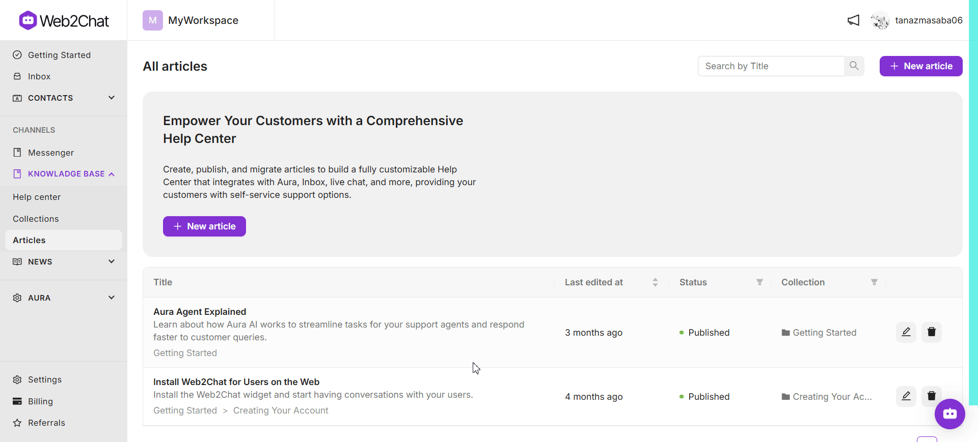Open Messenger channel
Image resolution: width=978 pixels, height=442 pixels.
pyautogui.click(x=51, y=153)
